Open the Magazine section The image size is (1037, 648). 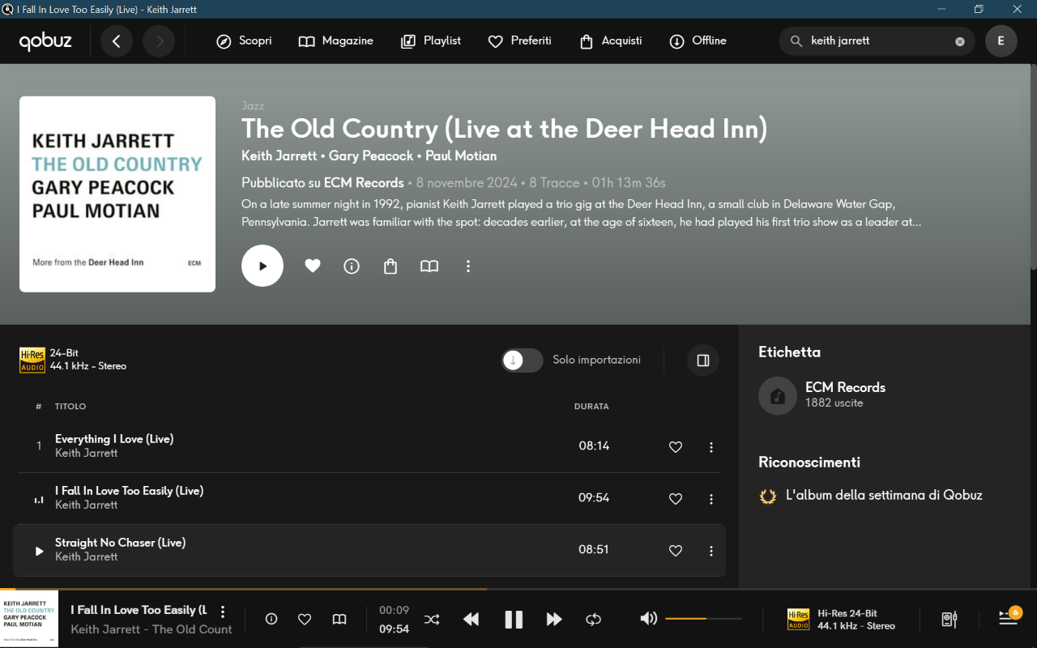click(336, 41)
